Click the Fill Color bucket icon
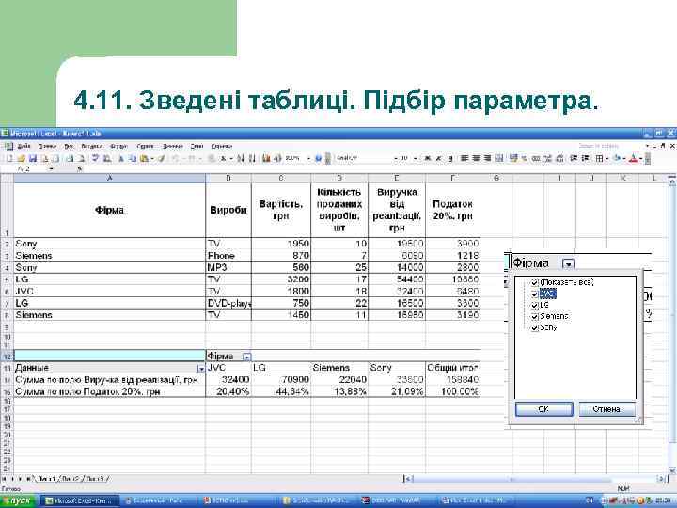The width and height of the screenshot is (677, 508). pos(617,159)
